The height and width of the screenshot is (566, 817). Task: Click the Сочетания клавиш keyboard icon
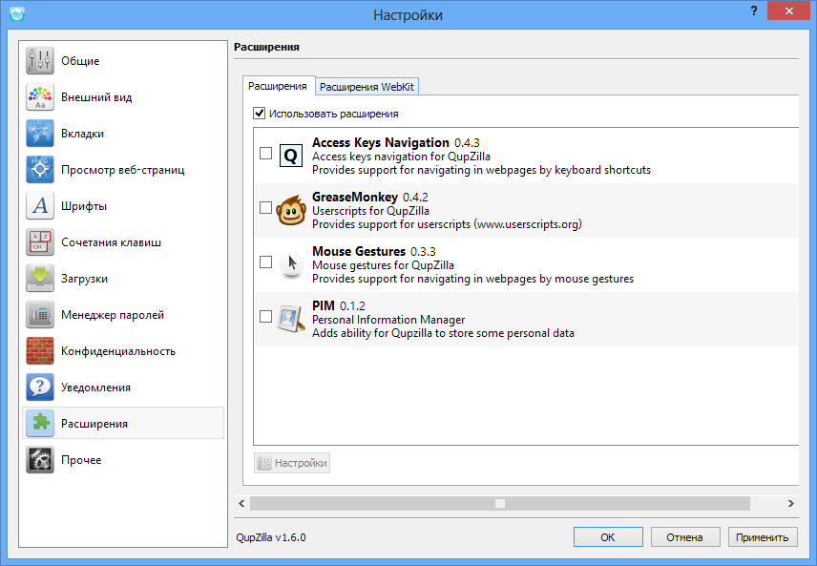point(39,242)
